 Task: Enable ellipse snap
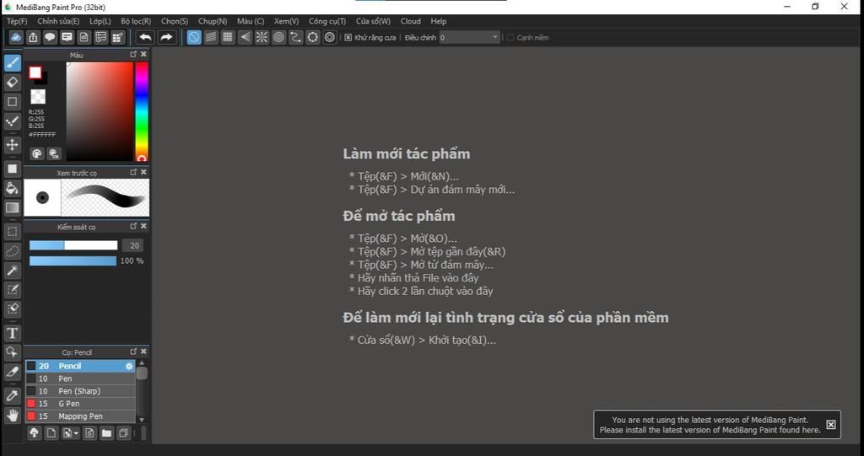(313, 37)
